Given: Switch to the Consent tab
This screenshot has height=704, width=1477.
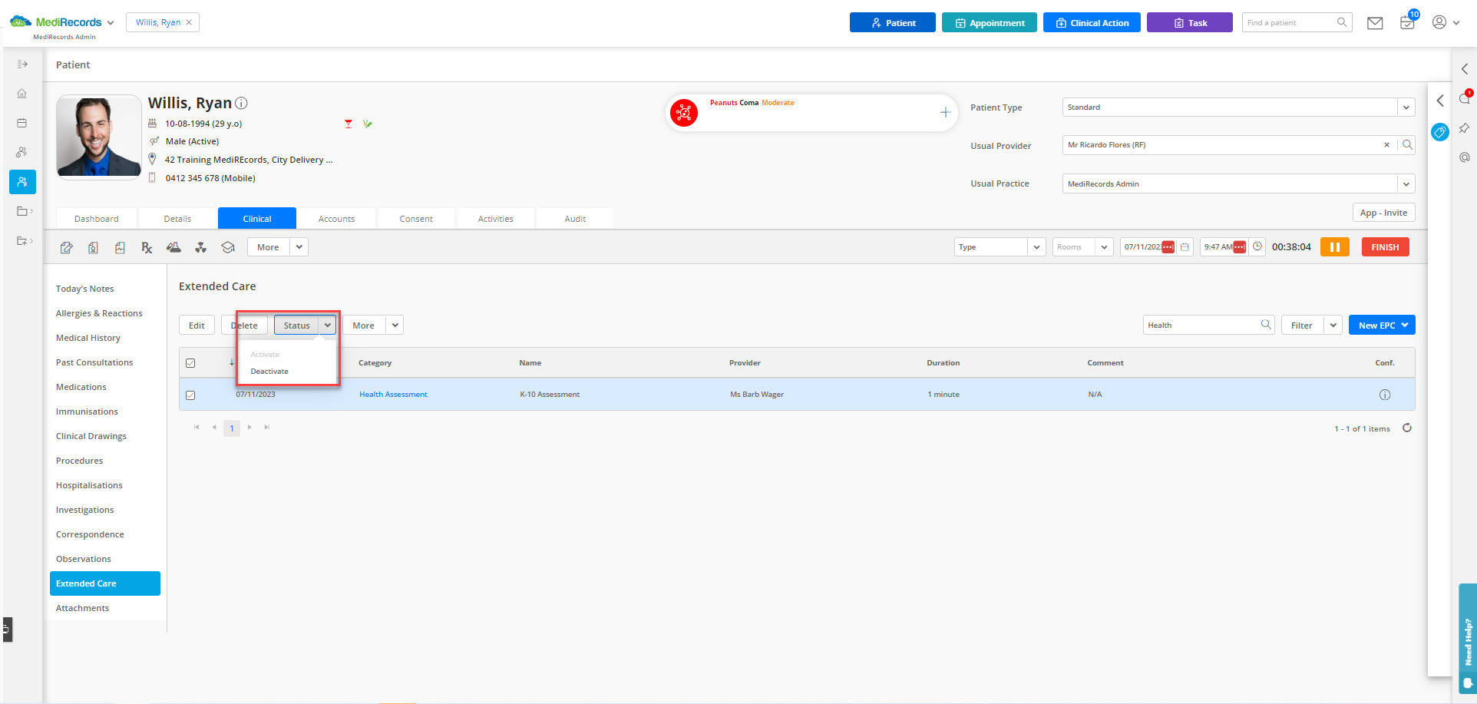Looking at the screenshot, I should click(x=416, y=219).
